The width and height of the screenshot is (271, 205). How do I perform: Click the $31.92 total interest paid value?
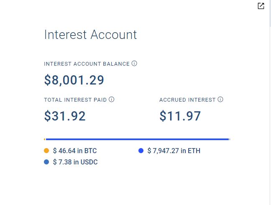tap(65, 116)
